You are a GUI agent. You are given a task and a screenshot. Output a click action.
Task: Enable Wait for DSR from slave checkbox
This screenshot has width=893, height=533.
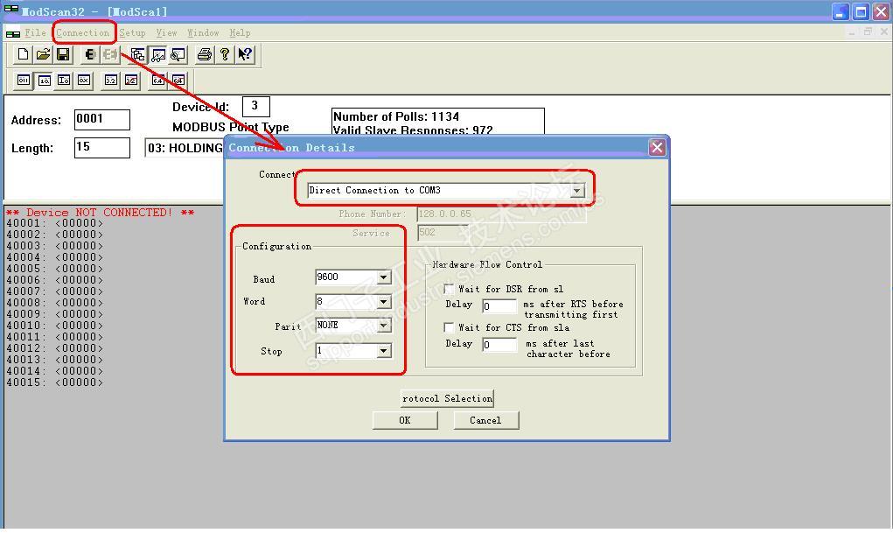449,289
